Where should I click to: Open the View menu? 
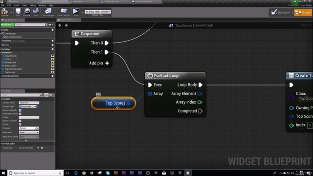coord(24,5)
